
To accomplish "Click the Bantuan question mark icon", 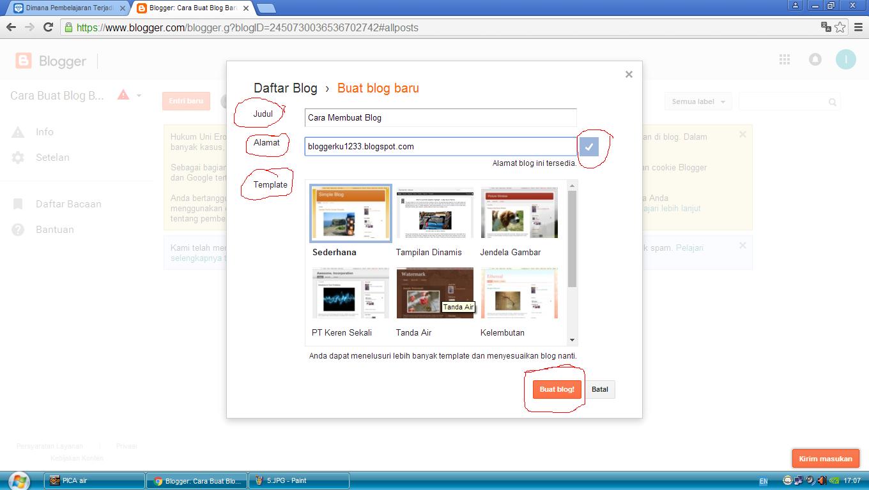I will (18, 230).
